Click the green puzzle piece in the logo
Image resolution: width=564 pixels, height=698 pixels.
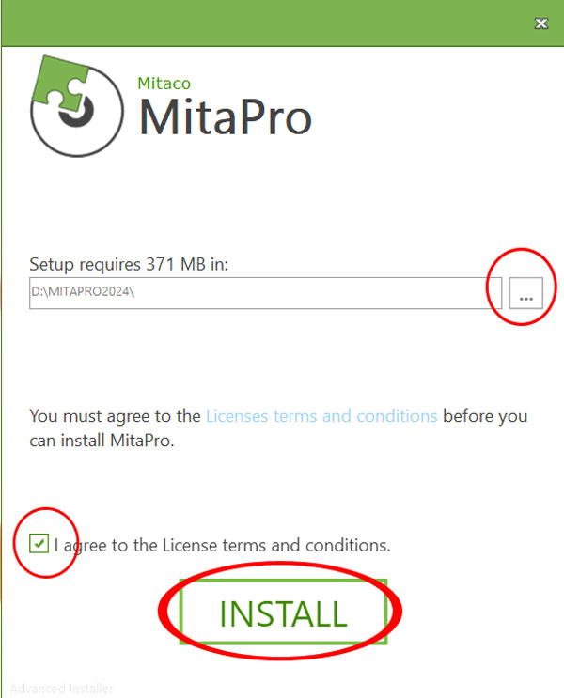point(60,84)
